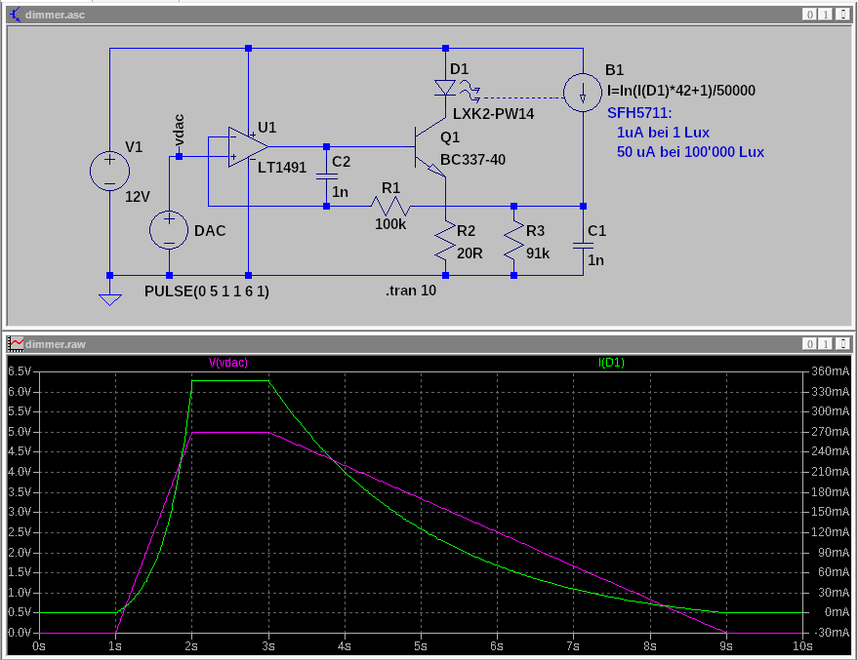
Task: Click the DAC voltage source symbol
Action: pyautogui.click(x=169, y=230)
